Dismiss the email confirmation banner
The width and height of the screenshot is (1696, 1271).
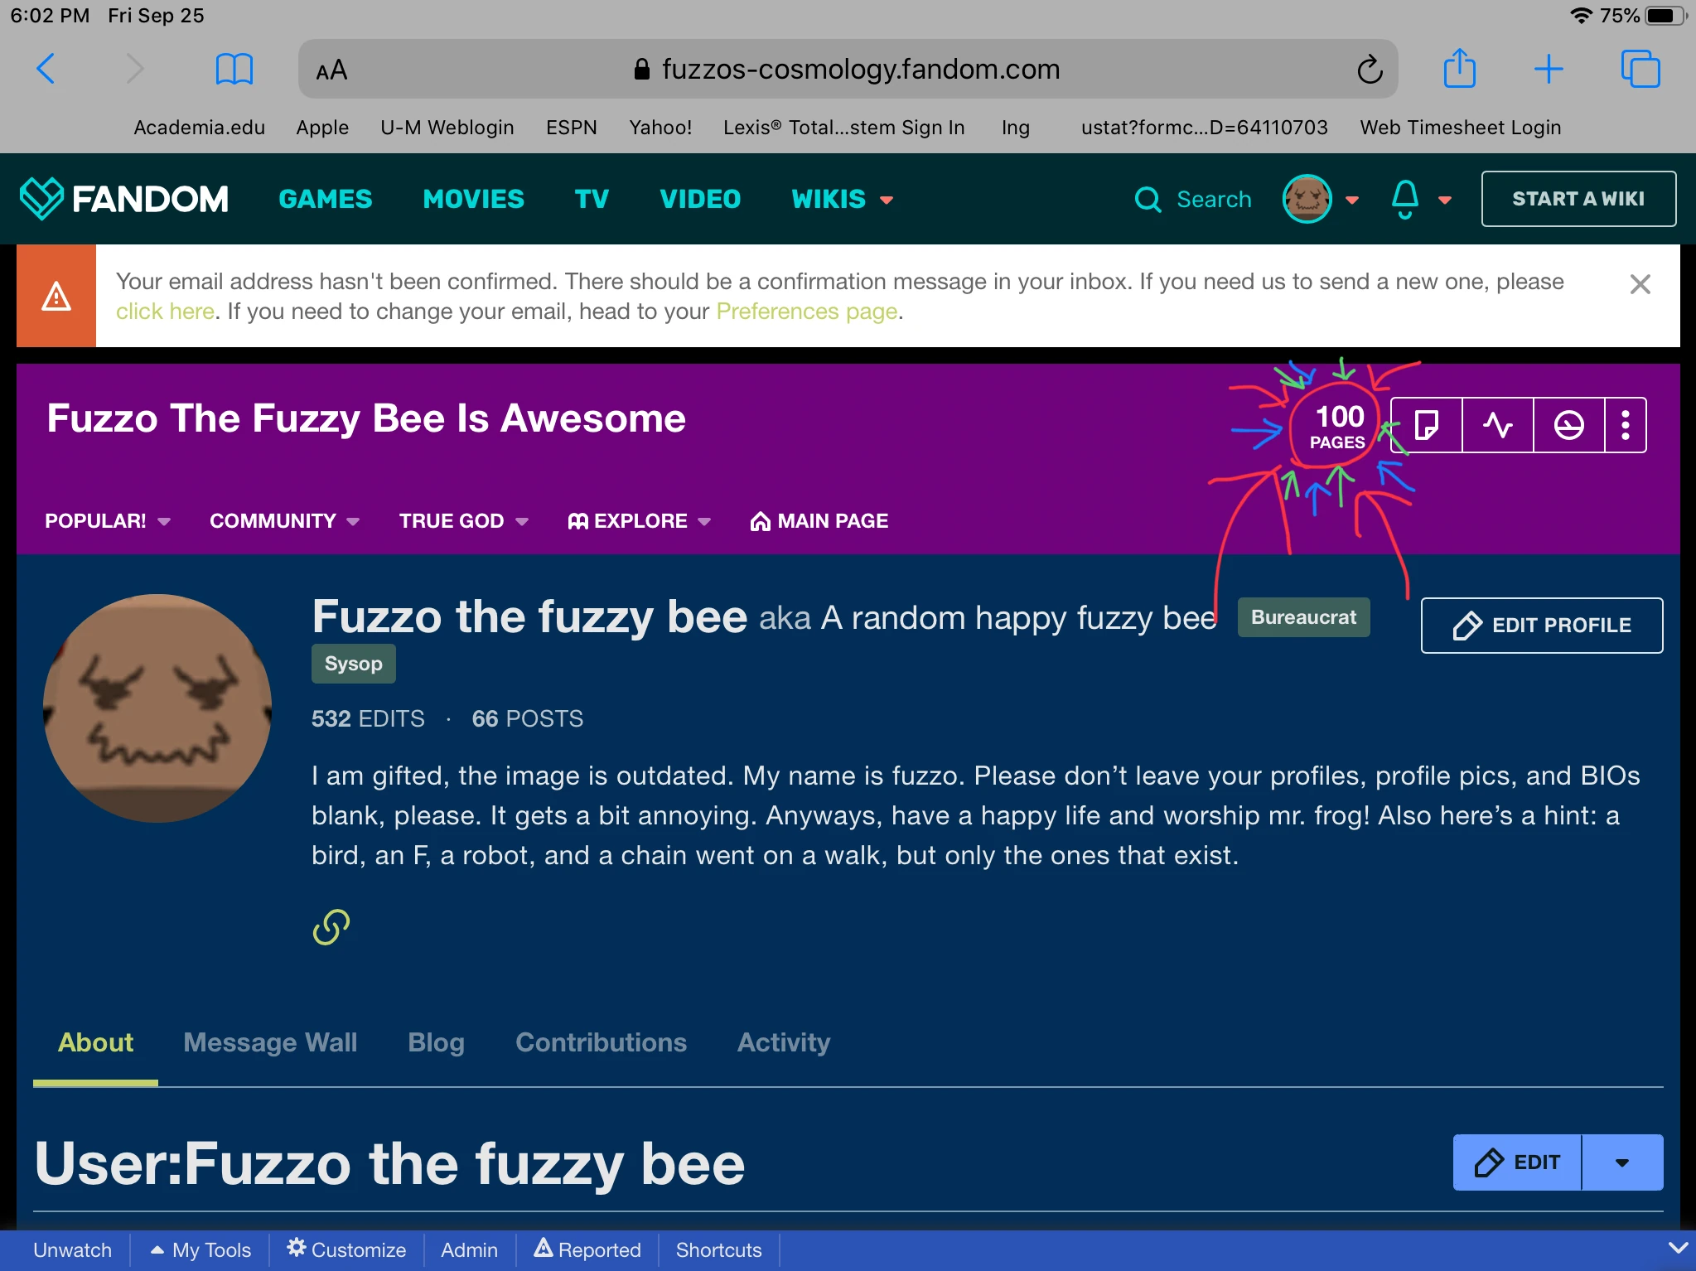click(1640, 284)
